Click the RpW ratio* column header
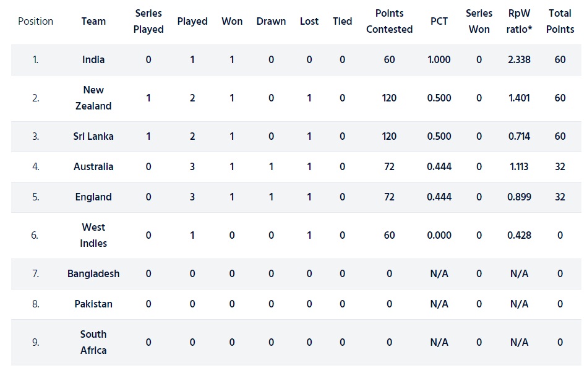Image resolution: width=587 pixels, height=373 pixels. point(519,22)
